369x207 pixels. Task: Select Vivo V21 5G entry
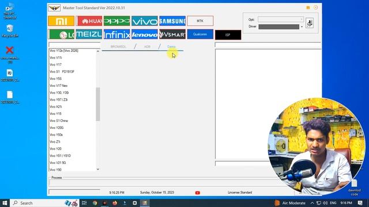tap(58, 163)
